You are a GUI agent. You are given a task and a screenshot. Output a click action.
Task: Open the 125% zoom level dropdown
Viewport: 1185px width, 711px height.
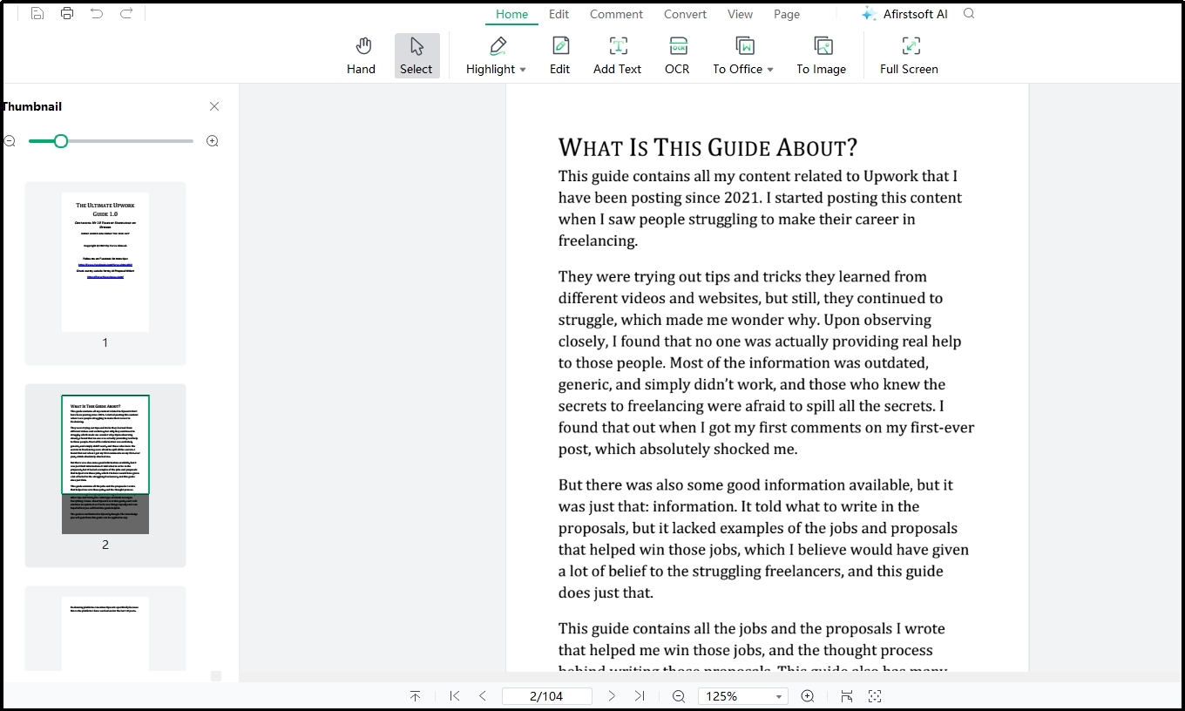[x=743, y=696]
